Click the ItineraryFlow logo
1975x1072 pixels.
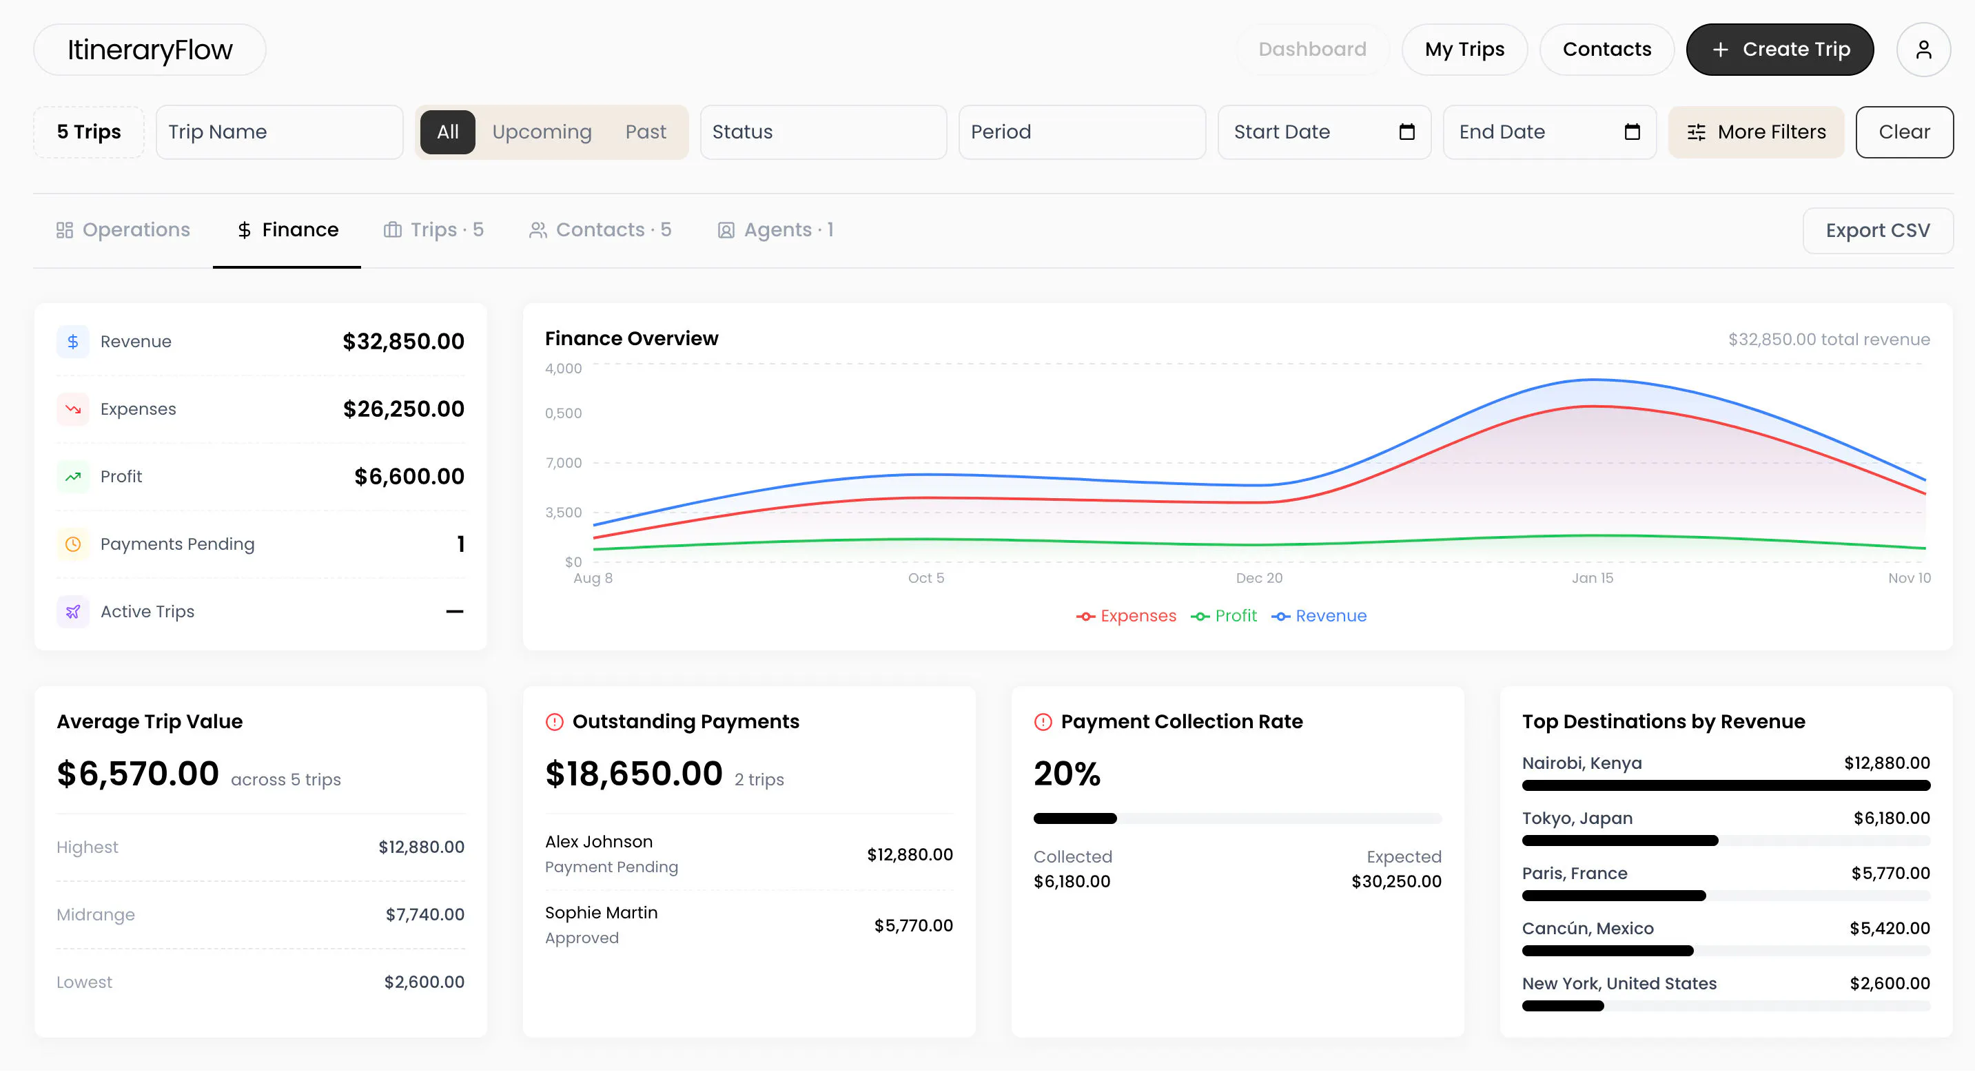point(150,50)
